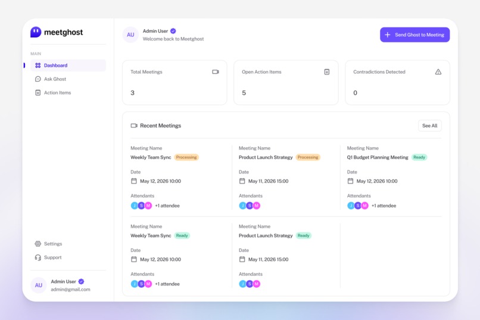Image resolution: width=480 pixels, height=320 pixels.
Task: Click calendar icon for Q1 Budget Planning date
Action: coord(350,181)
